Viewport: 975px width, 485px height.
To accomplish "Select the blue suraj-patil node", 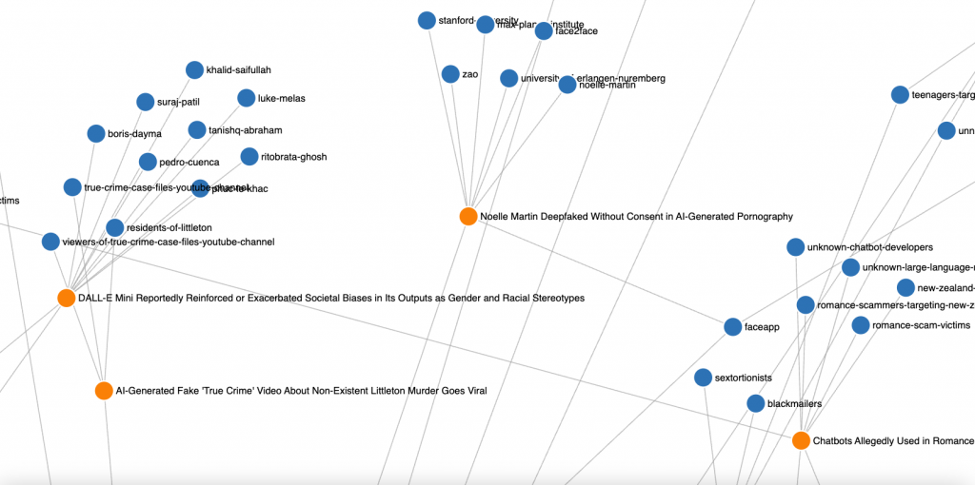I will click(146, 102).
